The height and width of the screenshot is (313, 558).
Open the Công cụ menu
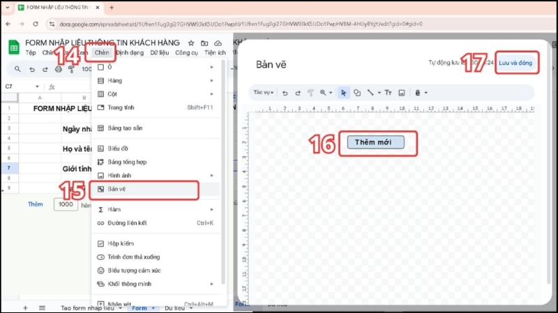pyautogui.click(x=186, y=53)
